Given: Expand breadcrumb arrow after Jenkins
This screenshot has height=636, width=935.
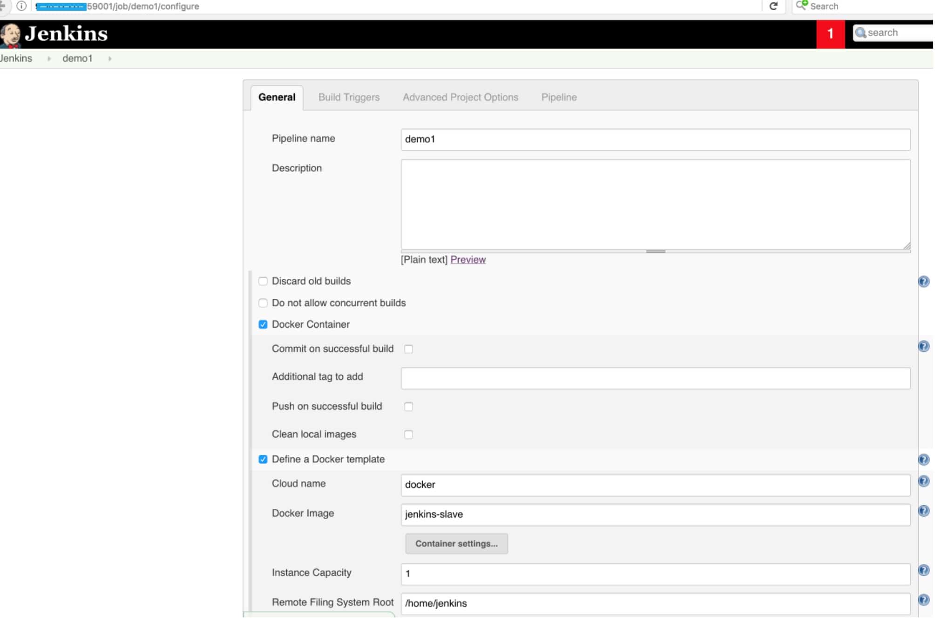Looking at the screenshot, I should click(x=49, y=59).
